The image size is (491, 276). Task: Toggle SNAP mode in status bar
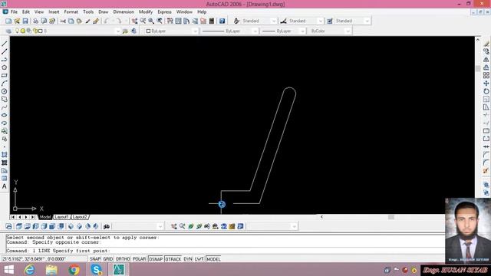point(95,259)
